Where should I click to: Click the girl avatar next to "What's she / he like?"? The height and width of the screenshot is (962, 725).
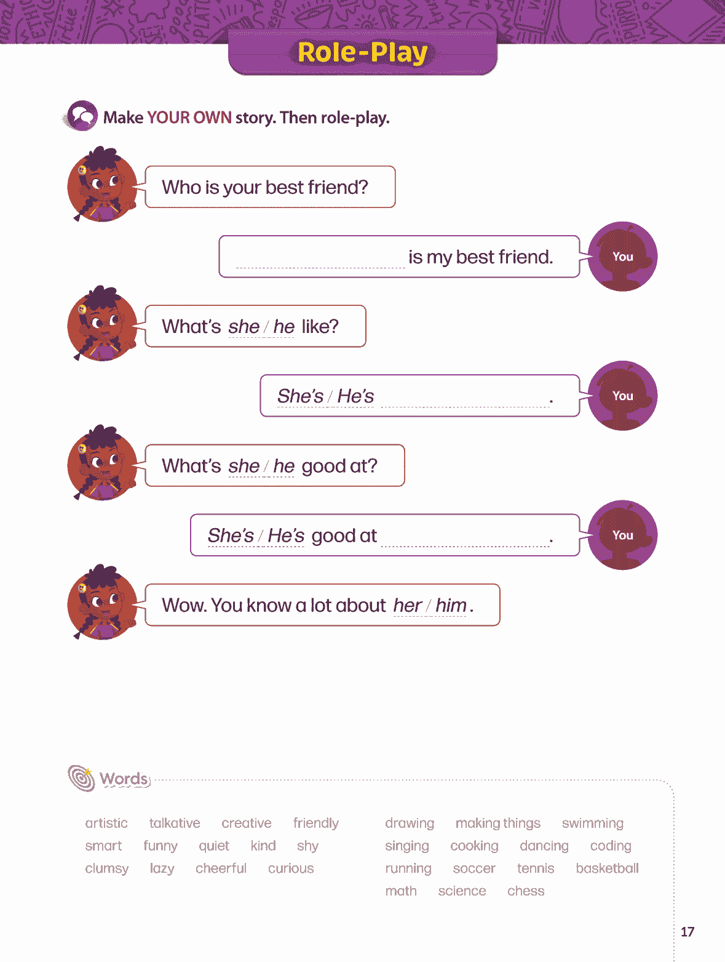pyautogui.click(x=102, y=325)
